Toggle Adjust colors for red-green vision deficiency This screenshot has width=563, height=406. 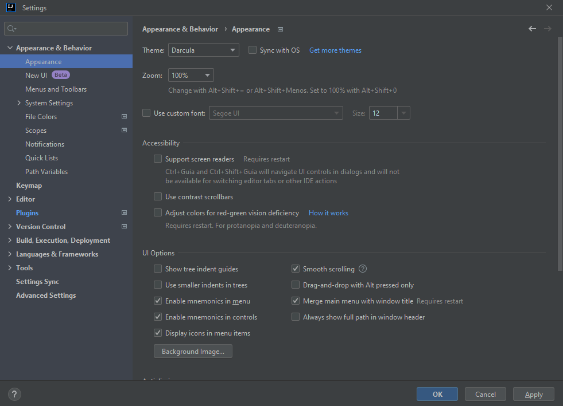(x=158, y=212)
